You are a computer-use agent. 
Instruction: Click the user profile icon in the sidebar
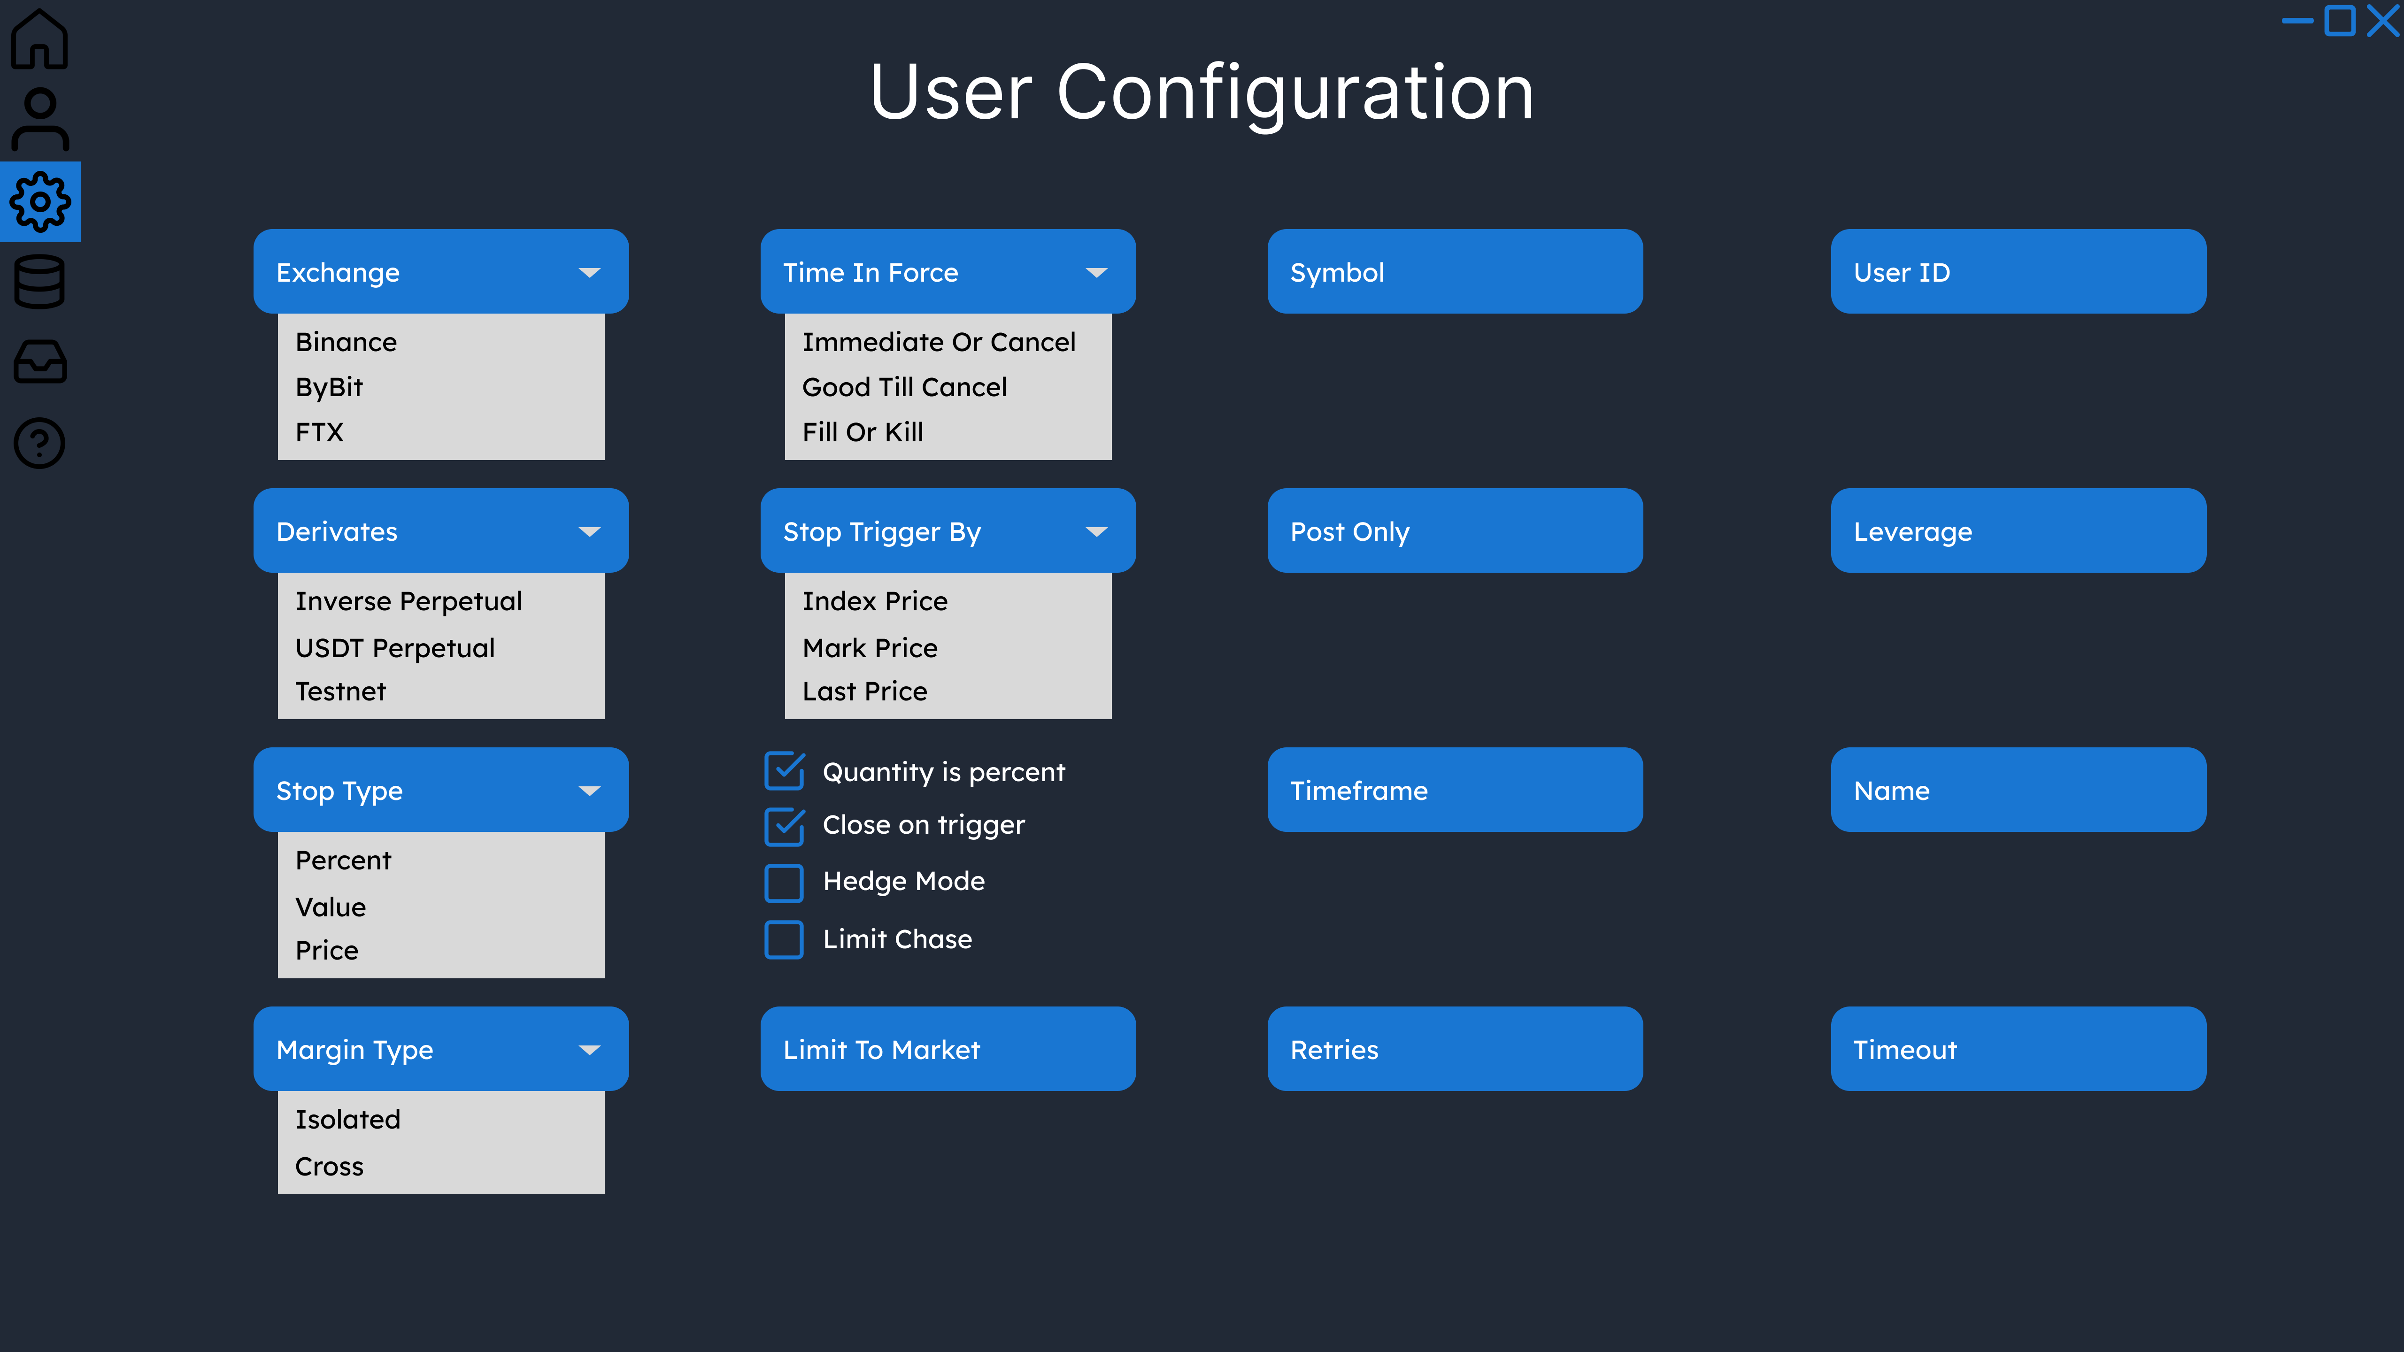(39, 119)
